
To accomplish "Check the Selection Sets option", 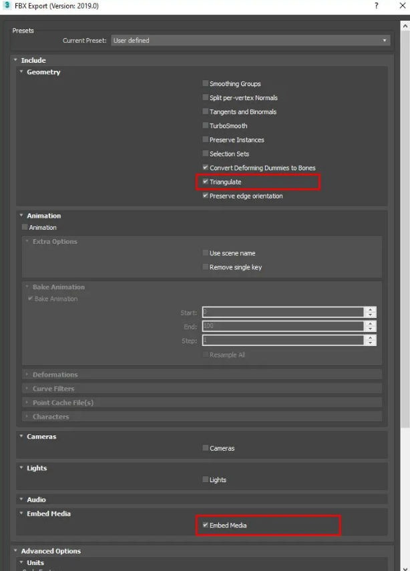I will (x=206, y=154).
